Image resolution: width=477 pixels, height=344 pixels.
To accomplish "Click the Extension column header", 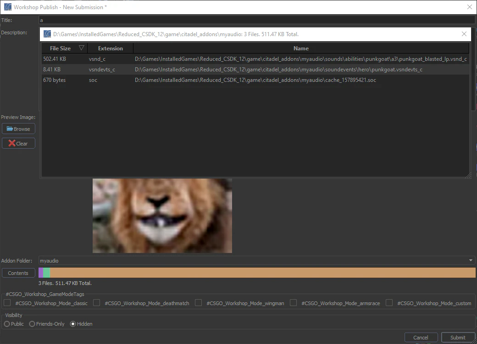I will [x=110, y=48].
